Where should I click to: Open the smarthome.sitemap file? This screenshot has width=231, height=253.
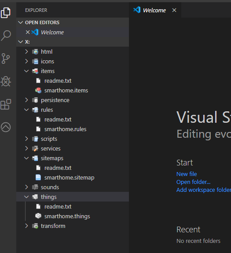coord(70,178)
